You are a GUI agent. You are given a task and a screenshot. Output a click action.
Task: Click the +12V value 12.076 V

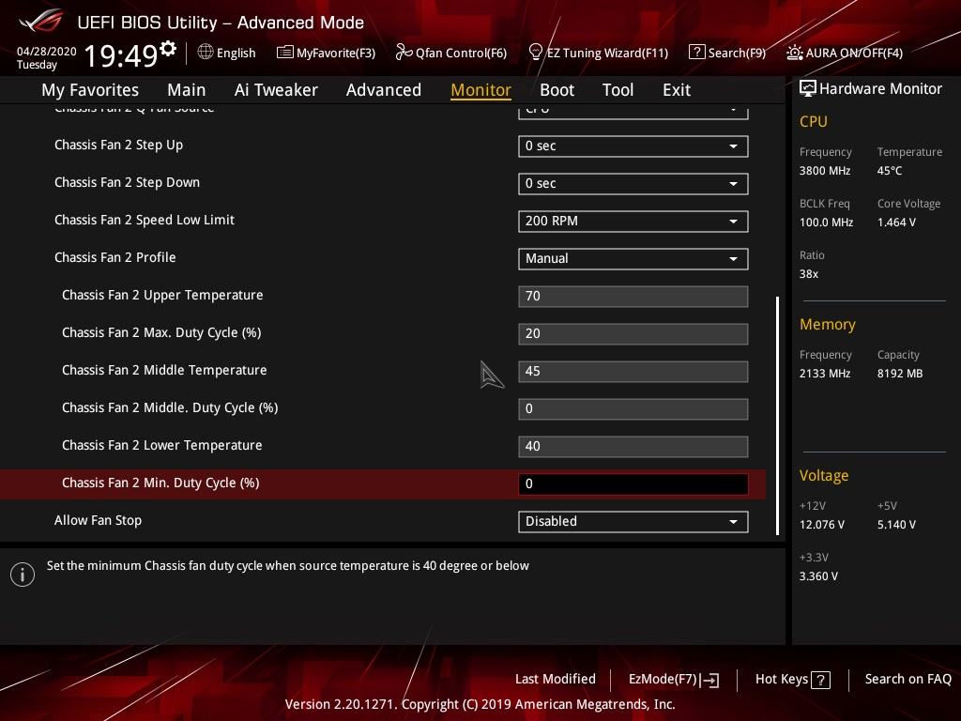pyautogui.click(x=822, y=525)
